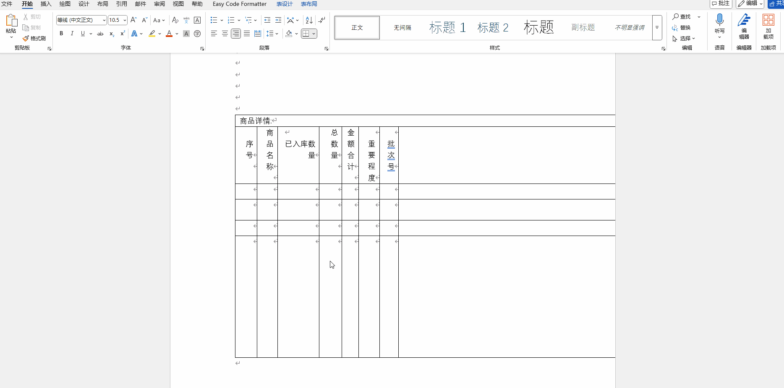Click the Dictate (听写) microphone icon
This screenshot has width=784, height=388.
point(719,20)
